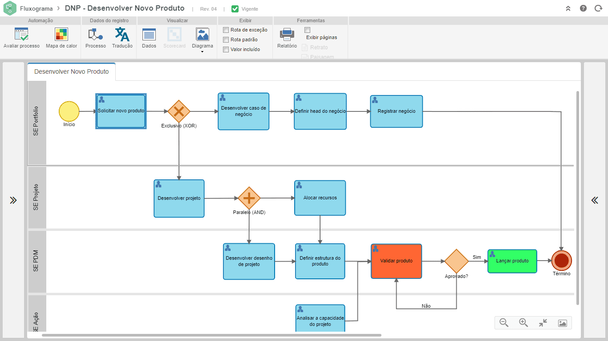608x341 pixels.
Task: Select the Solicitar novo produto activity
Action: pyautogui.click(x=121, y=111)
